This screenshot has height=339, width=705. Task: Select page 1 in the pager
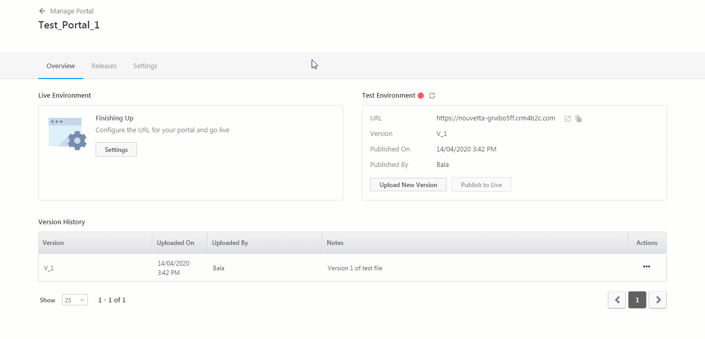click(637, 300)
